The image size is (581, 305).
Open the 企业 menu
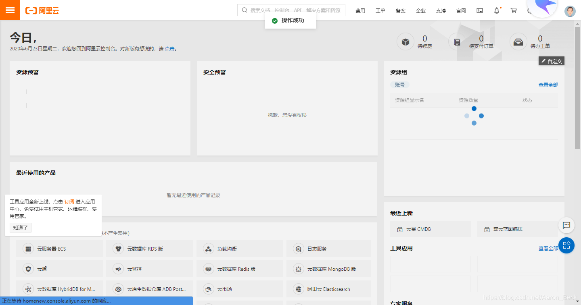(x=421, y=11)
